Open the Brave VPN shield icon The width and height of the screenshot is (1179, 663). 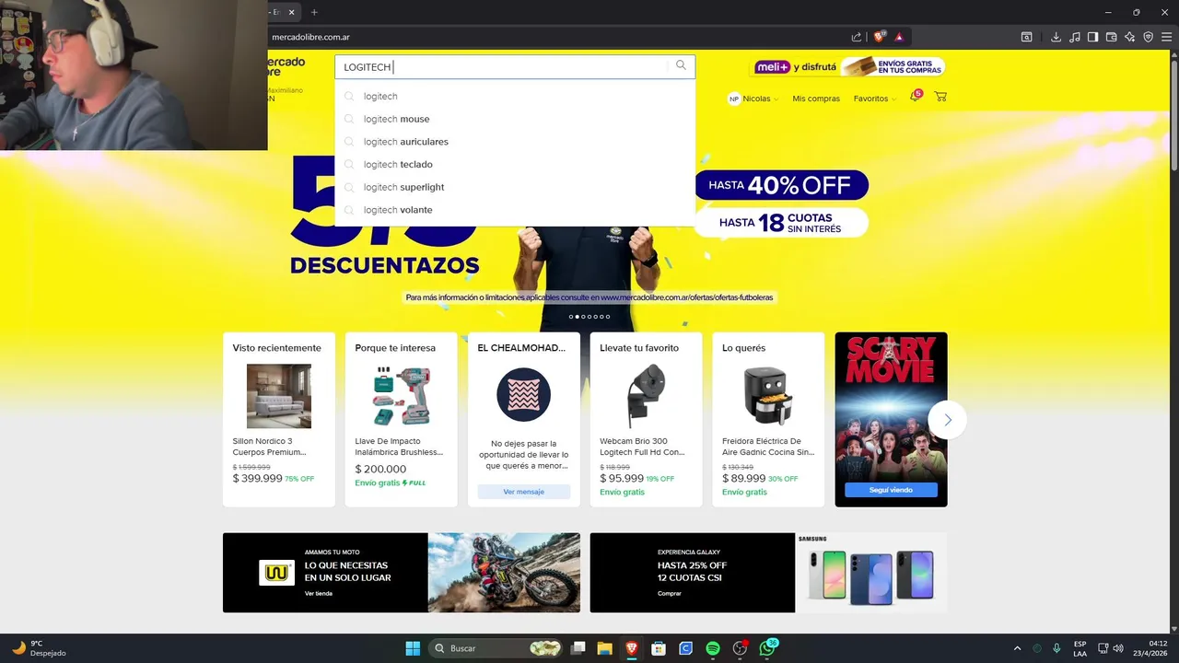pos(1148,37)
